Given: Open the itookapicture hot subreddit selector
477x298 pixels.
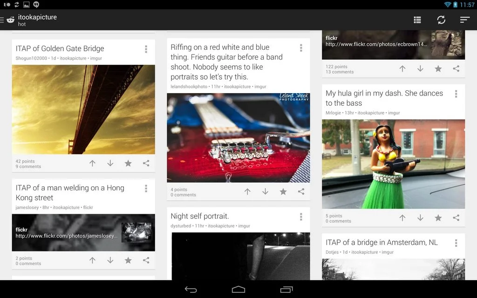Looking at the screenshot, I should (x=37, y=20).
